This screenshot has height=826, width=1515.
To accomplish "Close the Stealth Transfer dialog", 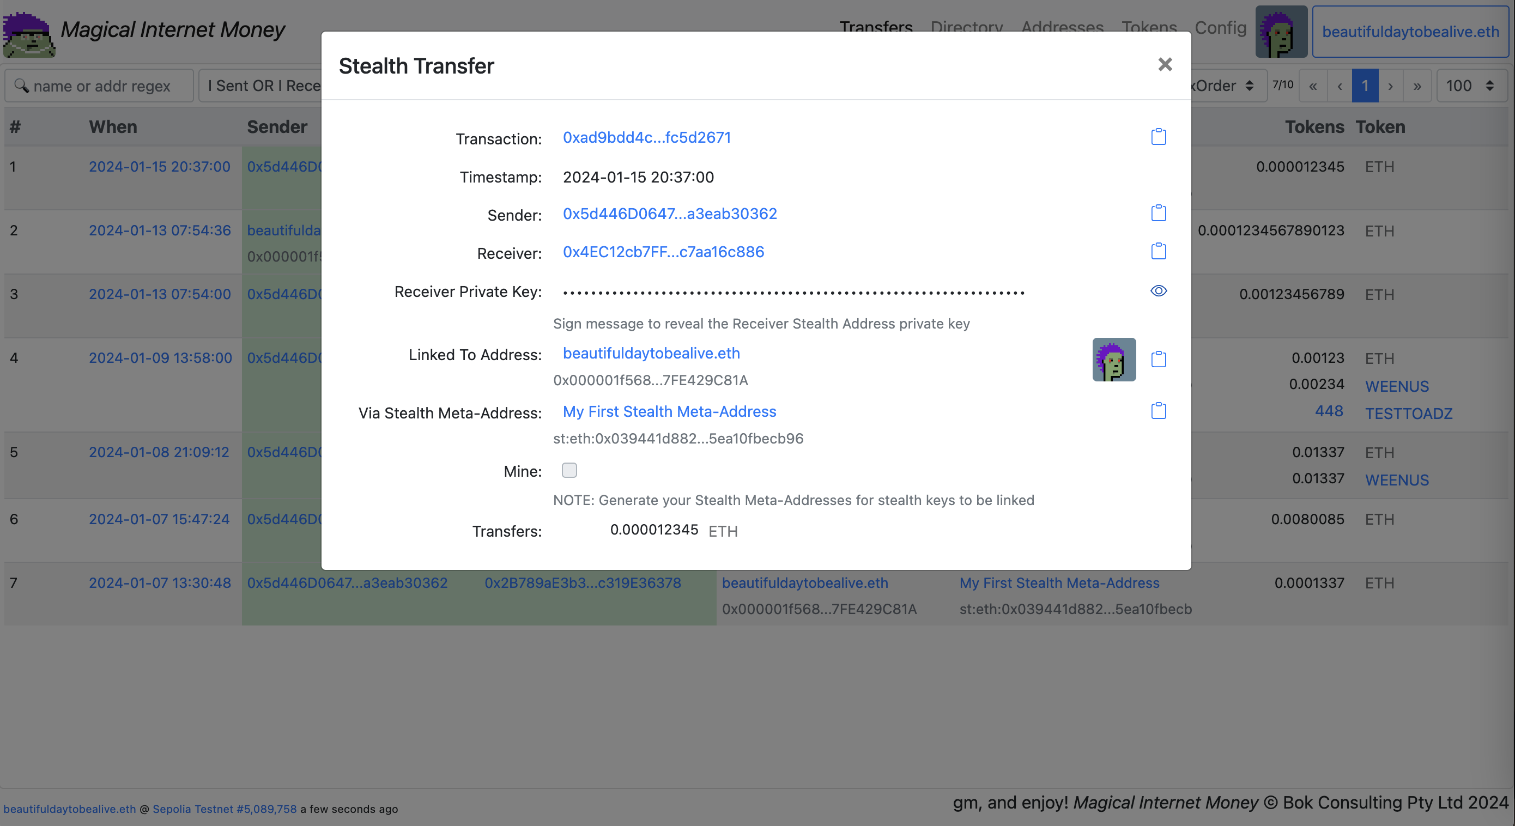I will (x=1165, y=65).
